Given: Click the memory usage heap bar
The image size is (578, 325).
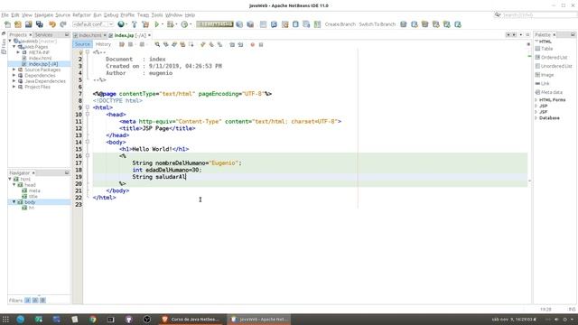Looking at the screenshot, I should click(x=215, y=24).
